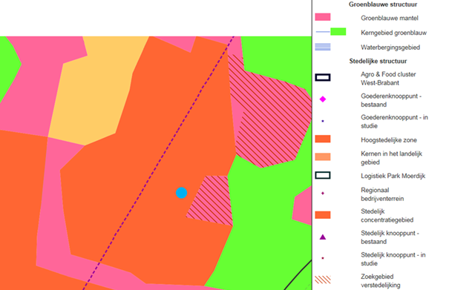Viewport: 452px width, 290px height.
Task: Click the 'Stedelijk knooppunt - bestaand' label
Action: (390, 237)
